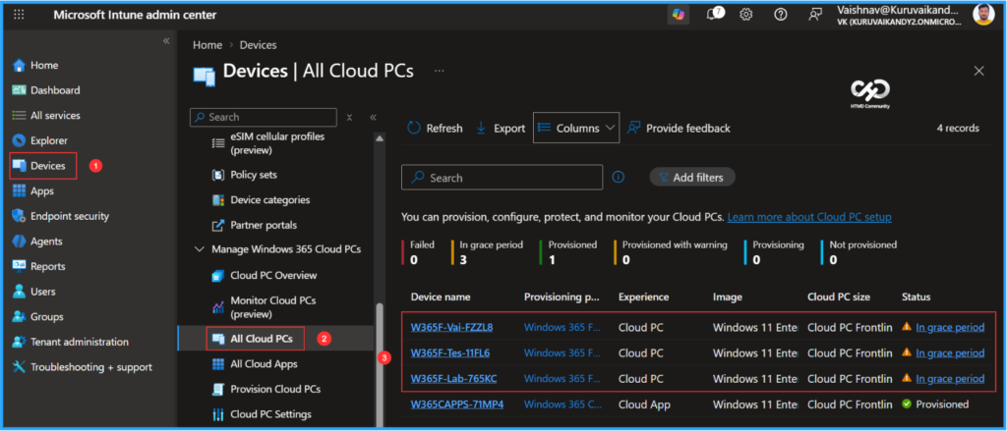Open the portal settings gear

pos(745,14)
